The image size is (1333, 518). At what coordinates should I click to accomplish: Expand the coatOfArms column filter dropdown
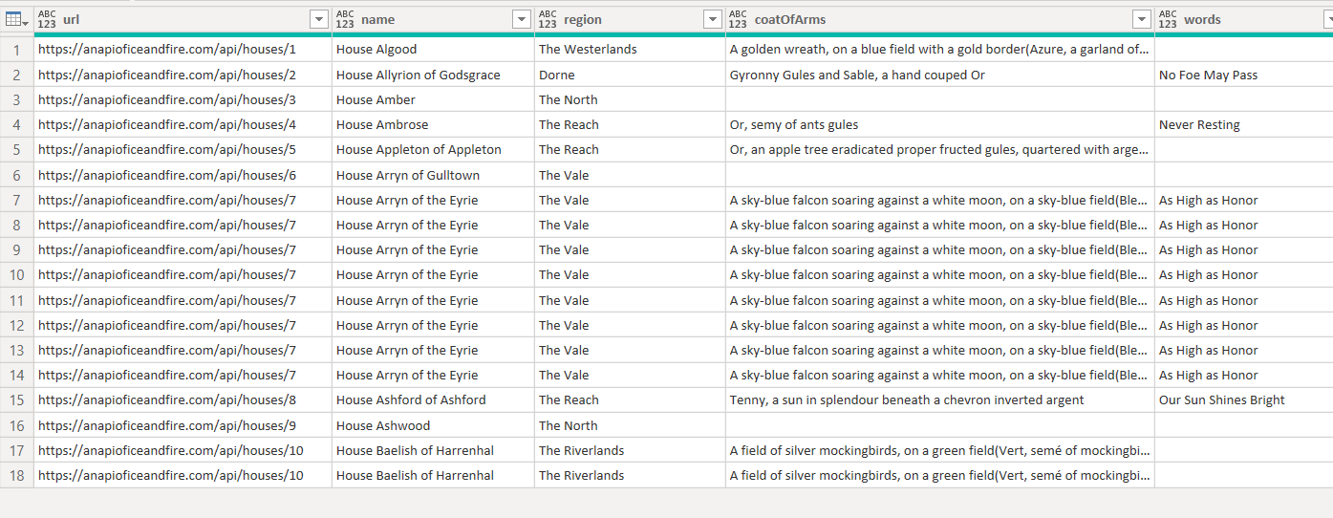point(1141,19)
